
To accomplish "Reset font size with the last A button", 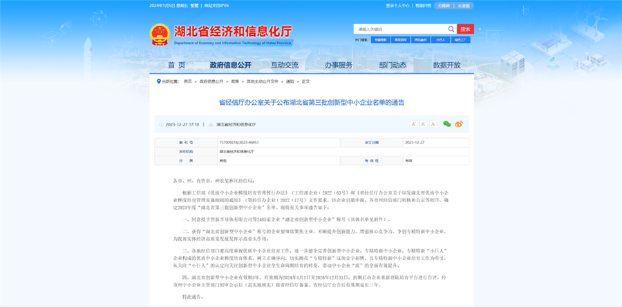I will (x=433, y=124).
